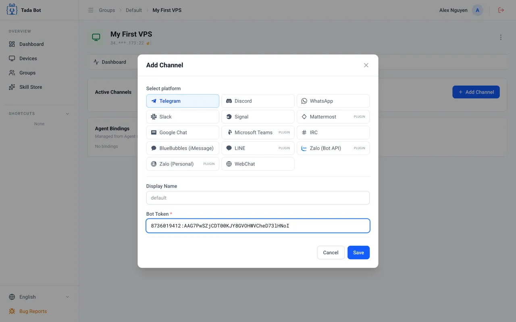516x322 pixels.
Task: Collapse the Shortcuts section chevron
Action: 67,114
